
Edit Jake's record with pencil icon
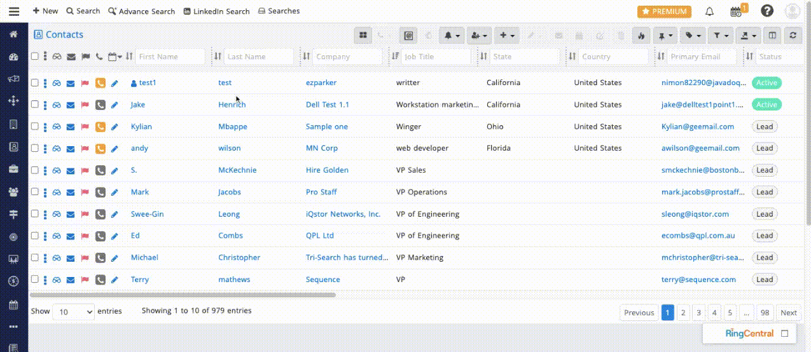pos(114,105)
